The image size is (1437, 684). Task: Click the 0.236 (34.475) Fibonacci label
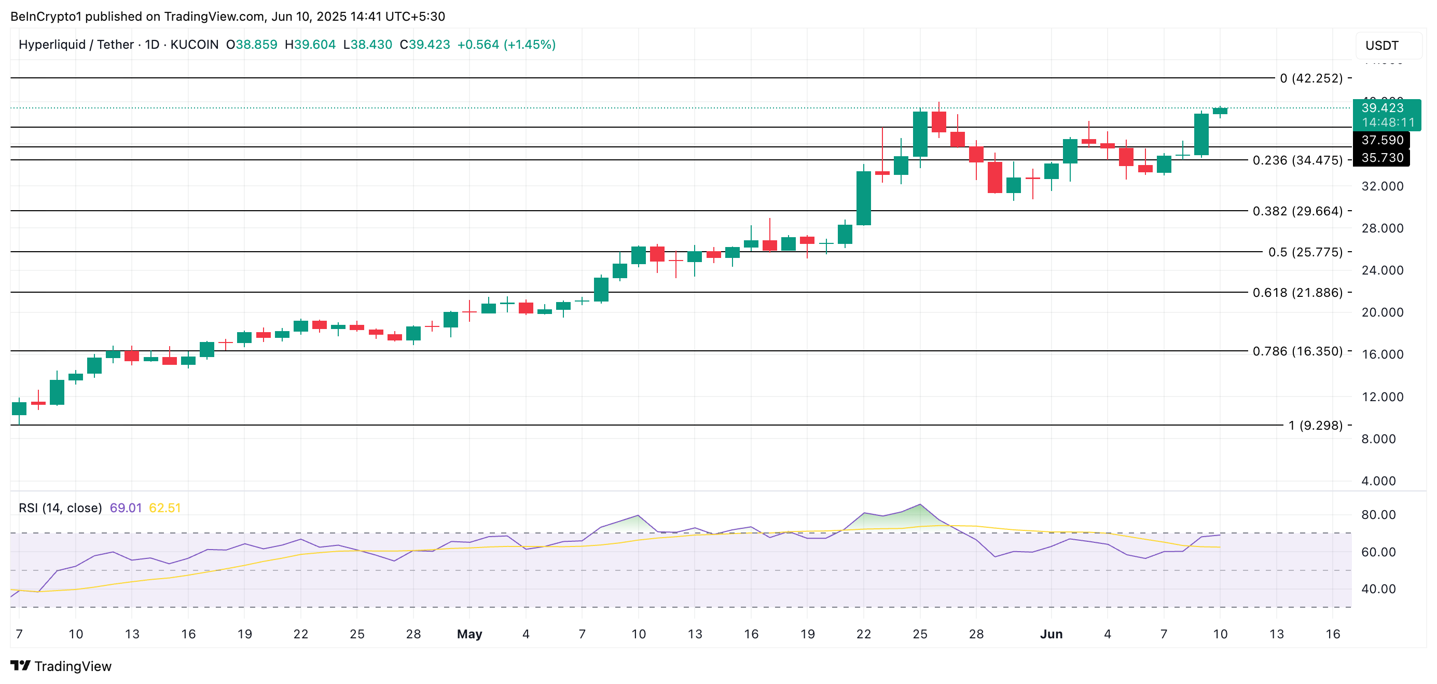[1297, 160]
